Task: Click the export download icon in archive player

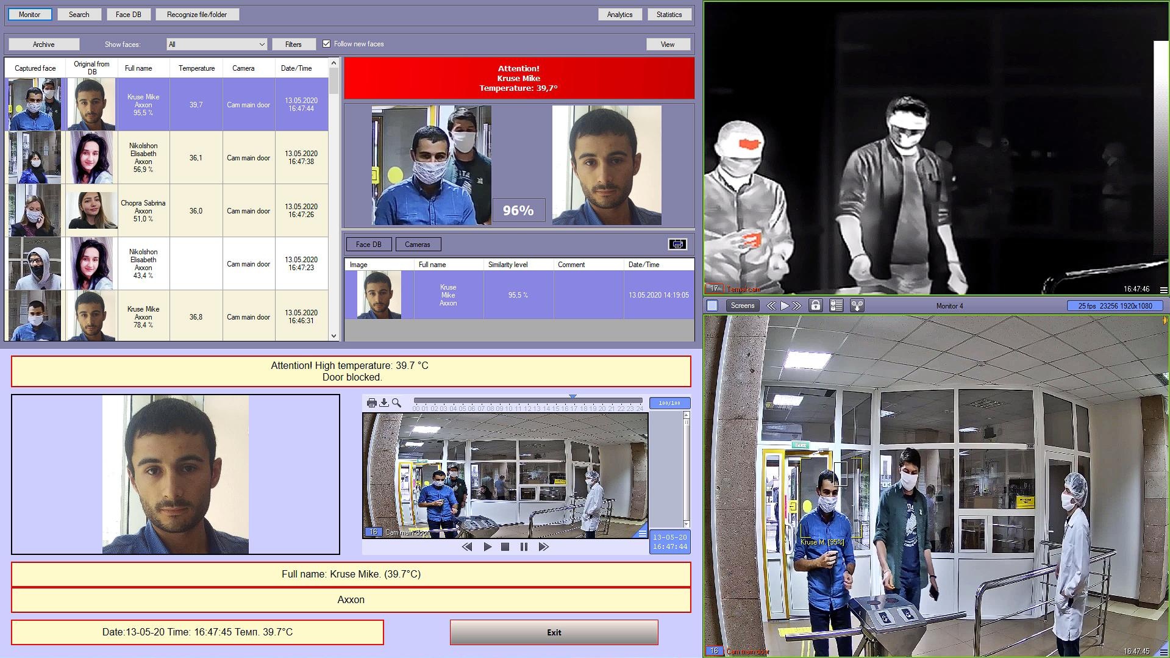Action: [384, 402]
